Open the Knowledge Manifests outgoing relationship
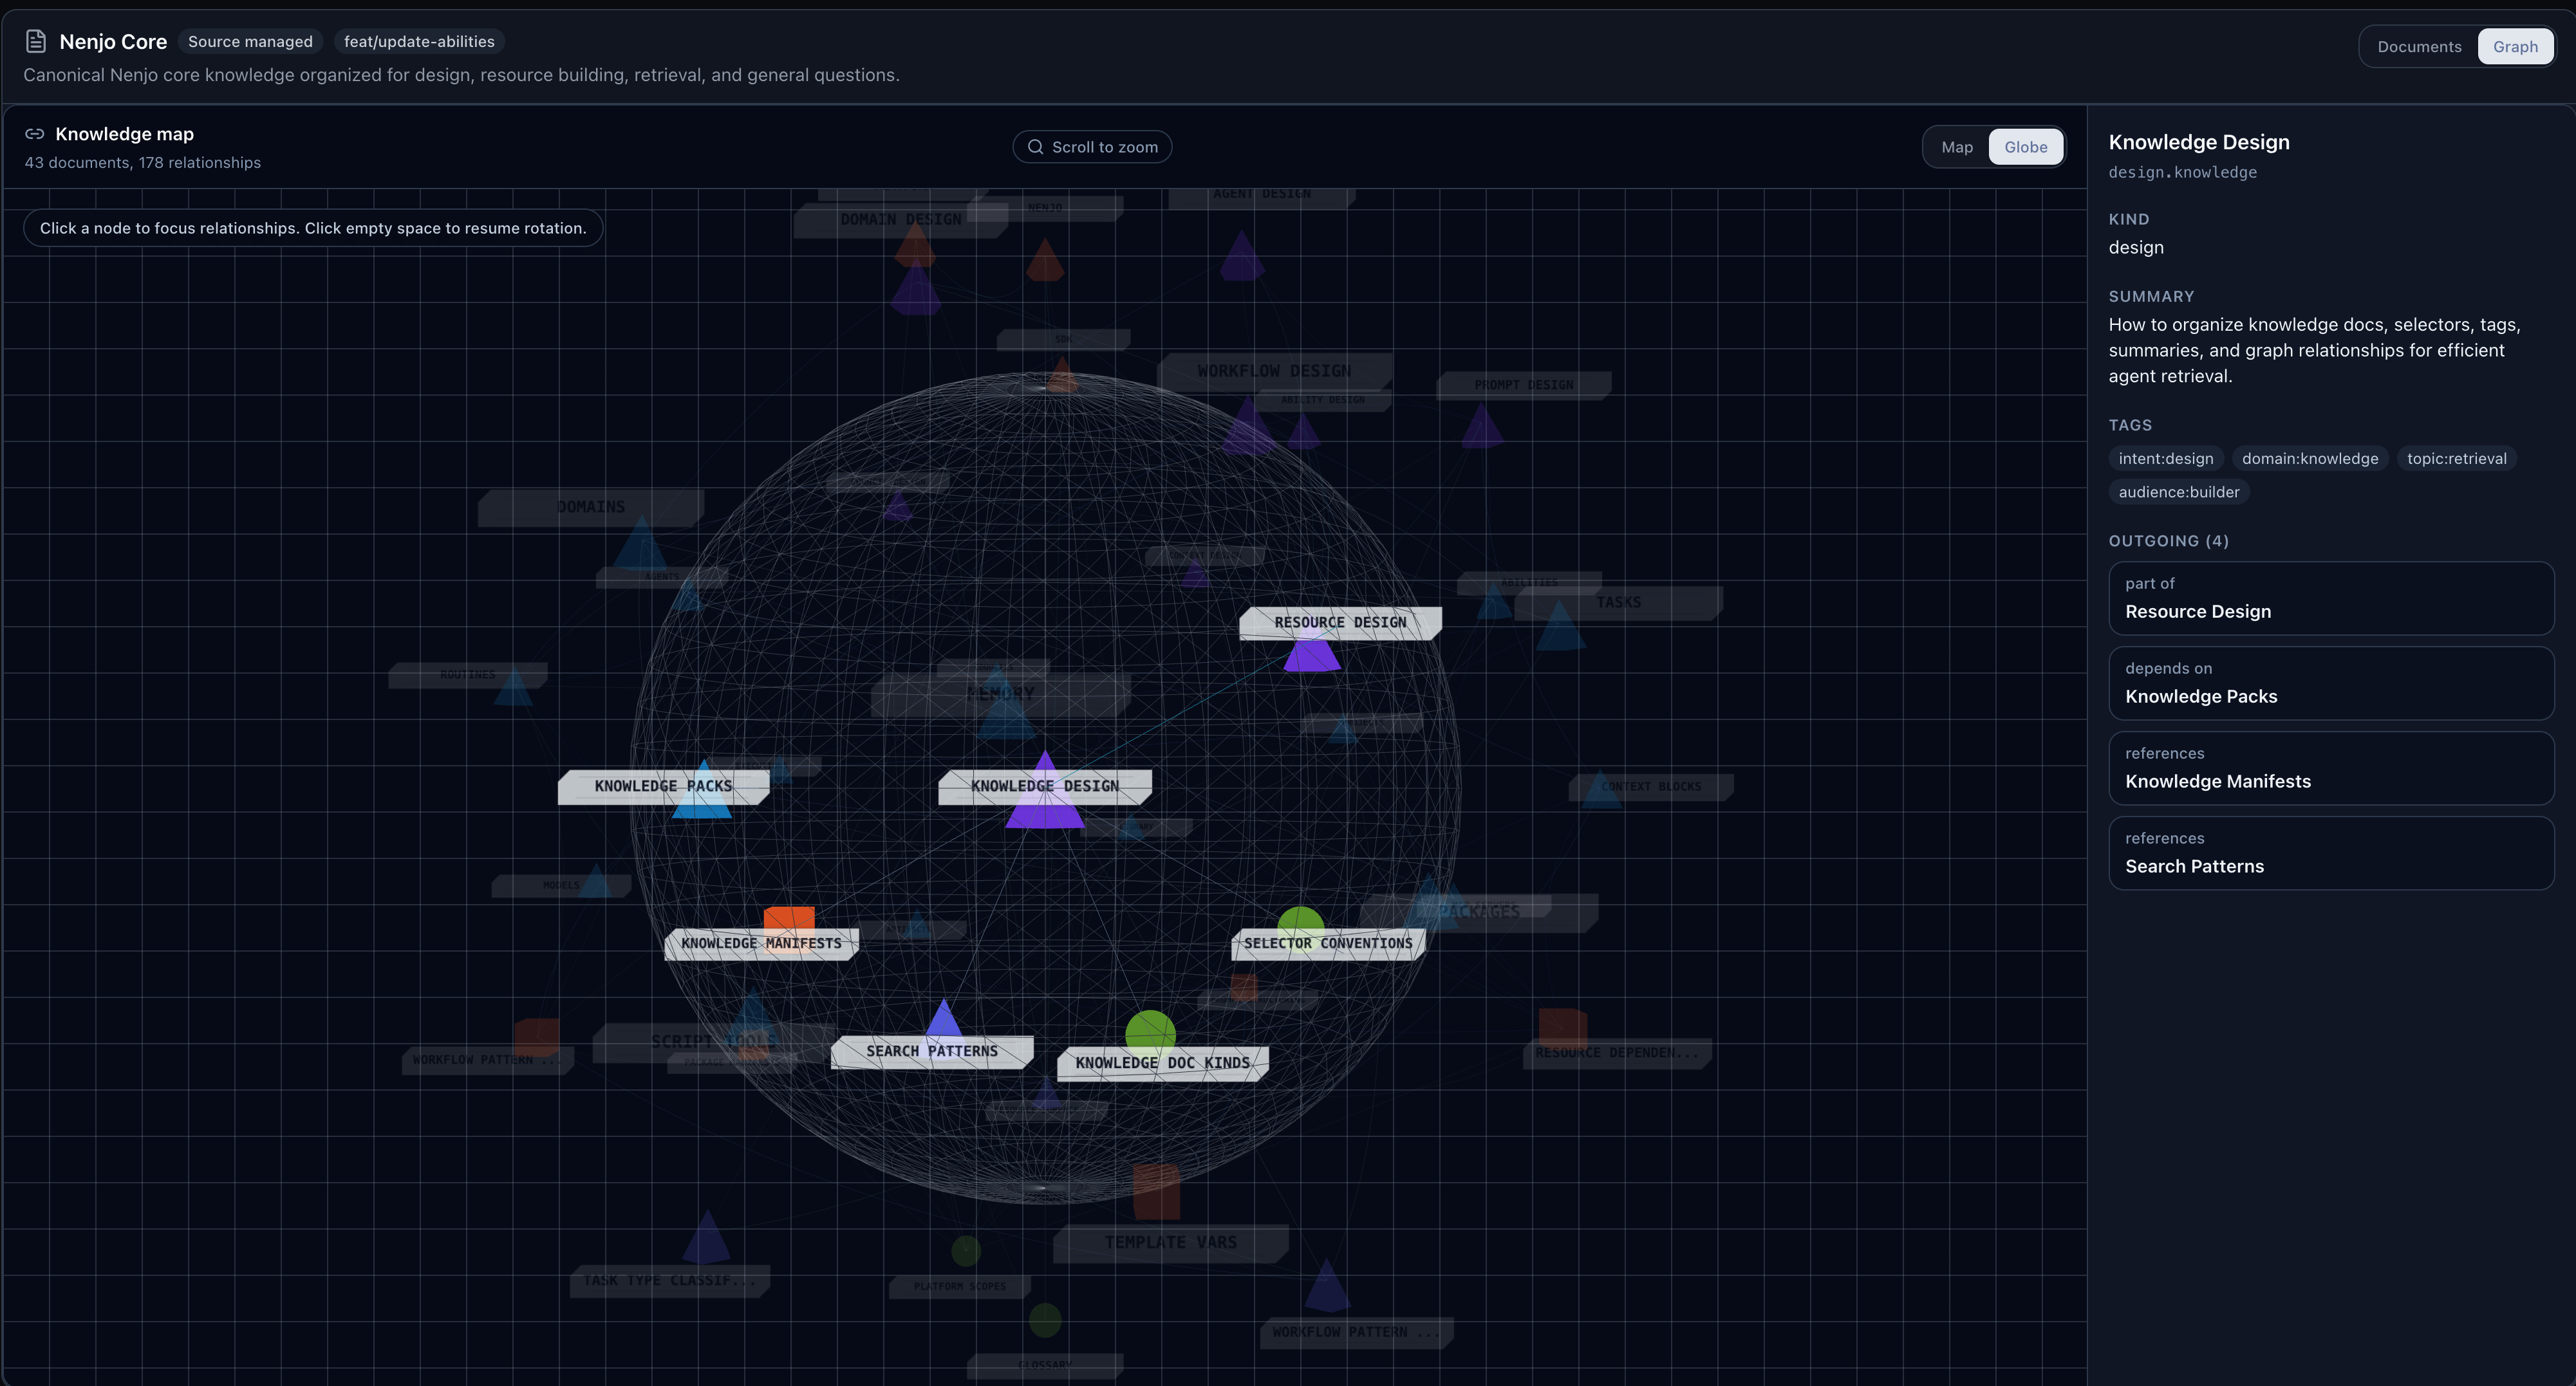This screenshot has height=1386, width=2576. click(2330, 768)
